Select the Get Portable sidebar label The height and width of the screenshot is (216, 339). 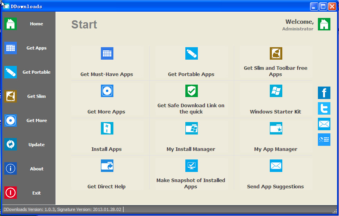point(36,72)
